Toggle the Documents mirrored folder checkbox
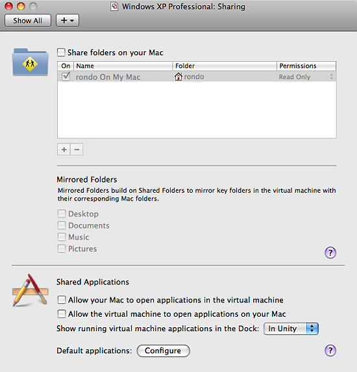 [62, 225]
